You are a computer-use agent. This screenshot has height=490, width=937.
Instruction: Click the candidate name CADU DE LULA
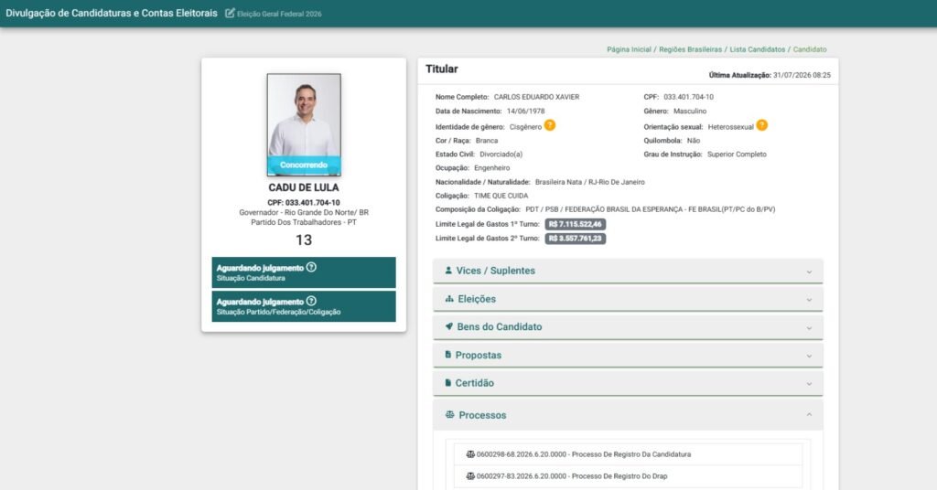pyautogui.click(x=304, y=187)
